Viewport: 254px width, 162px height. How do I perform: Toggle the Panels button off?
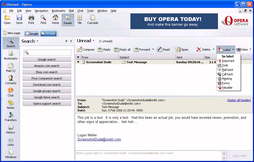point(68,20)
